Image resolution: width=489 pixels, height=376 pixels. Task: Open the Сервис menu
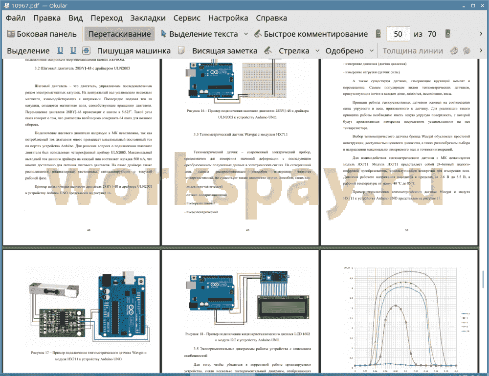(187, 18)
